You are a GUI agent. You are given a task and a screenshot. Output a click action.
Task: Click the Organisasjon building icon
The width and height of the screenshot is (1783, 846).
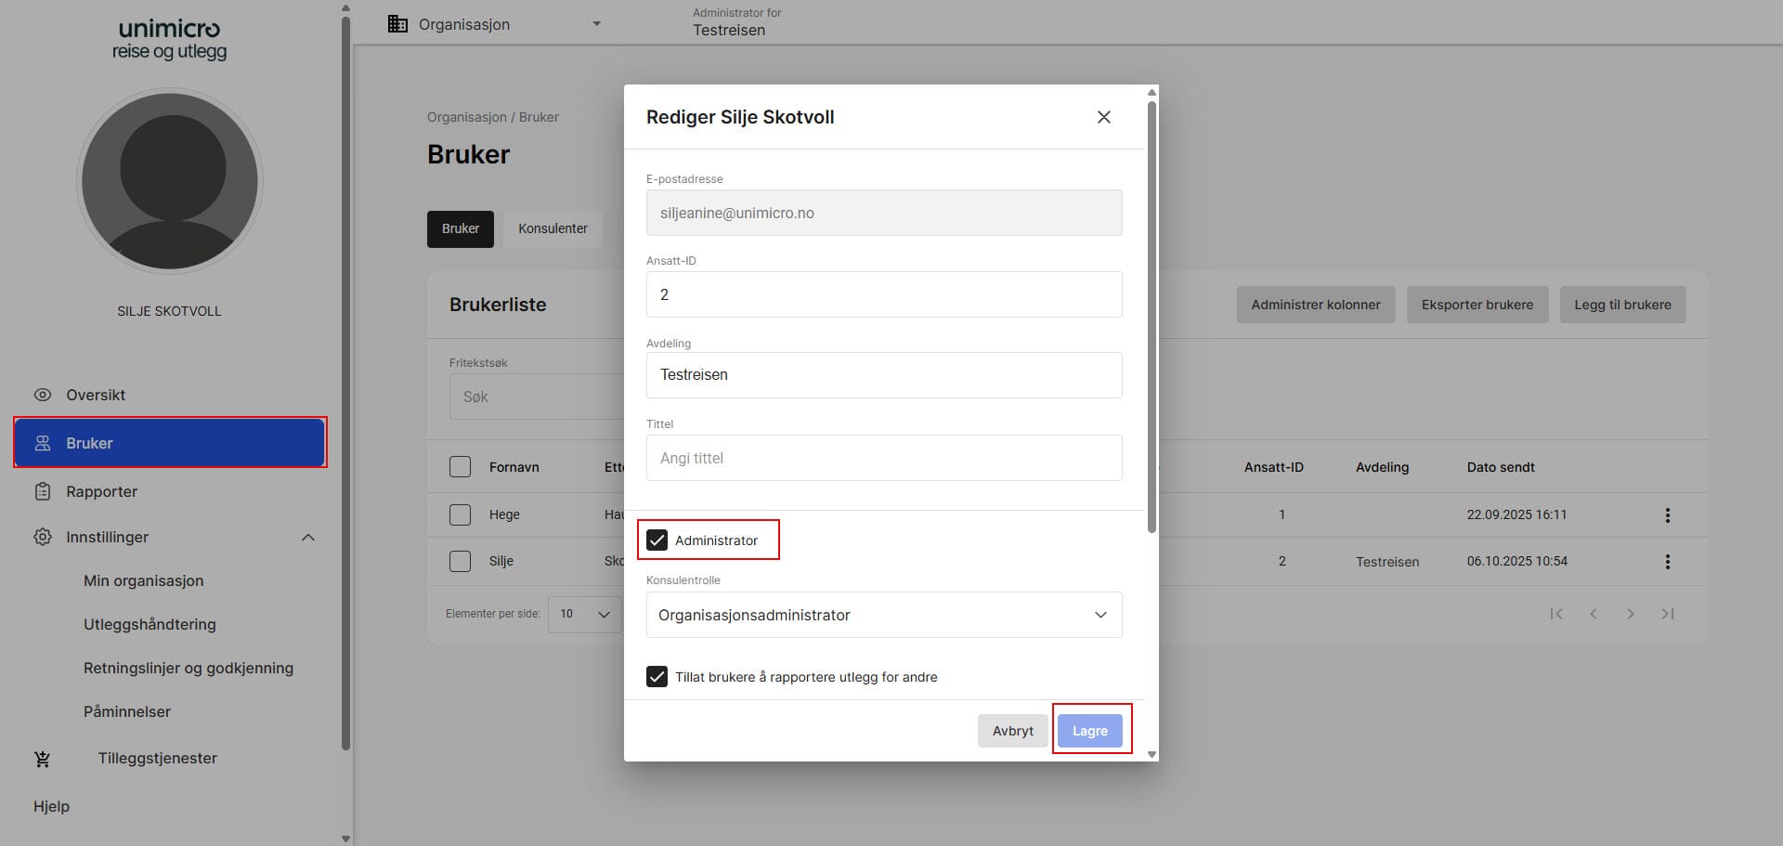(x=397, y=24)
